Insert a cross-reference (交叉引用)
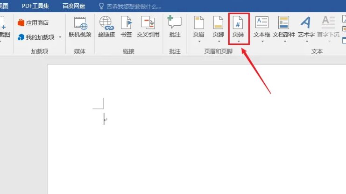The width and height of the screenshot is (346, 194). (x=148, y=27)
